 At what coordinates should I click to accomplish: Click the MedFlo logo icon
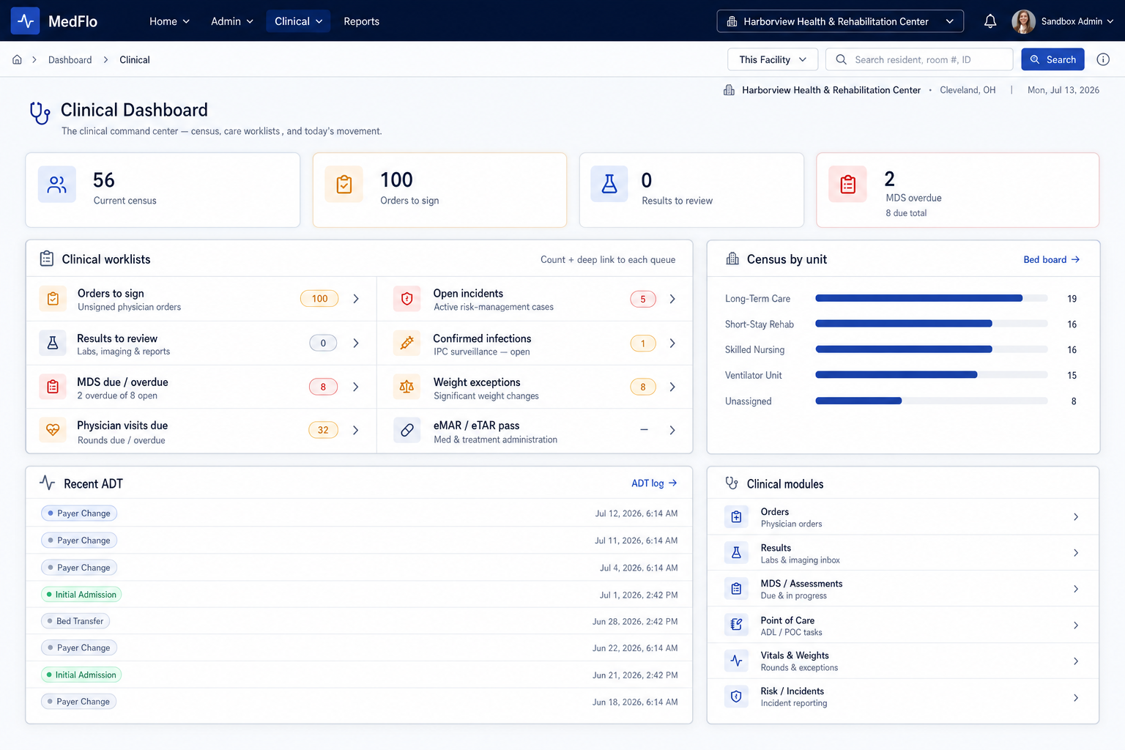tap(26, 21)
